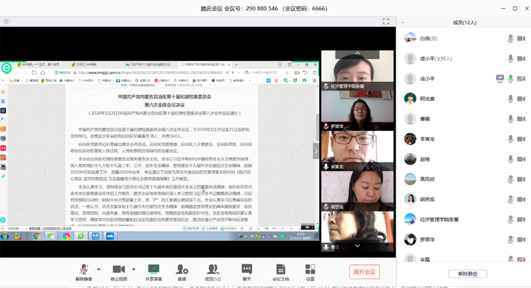Click the 解除静音 button under members list
The image size is (531, 288).
coord(467,274)
